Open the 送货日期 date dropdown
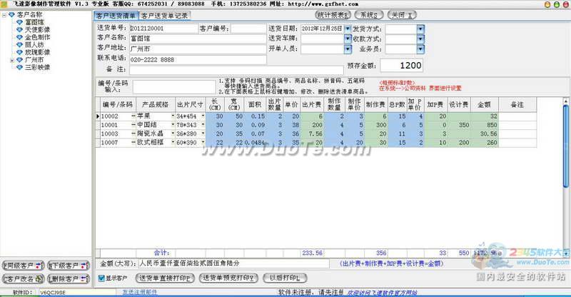Screen dimensions: 571x297 click(348, 29)
